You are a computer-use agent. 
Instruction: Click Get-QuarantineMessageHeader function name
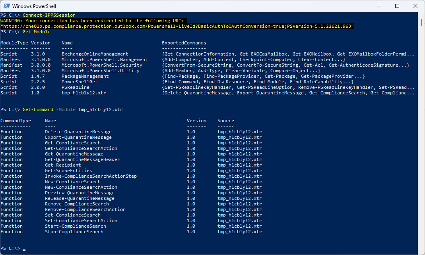[x=82, y=159]
